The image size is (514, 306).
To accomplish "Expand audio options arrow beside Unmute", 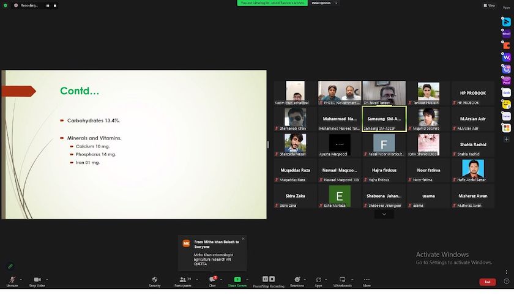I will (x=21, y=280).
